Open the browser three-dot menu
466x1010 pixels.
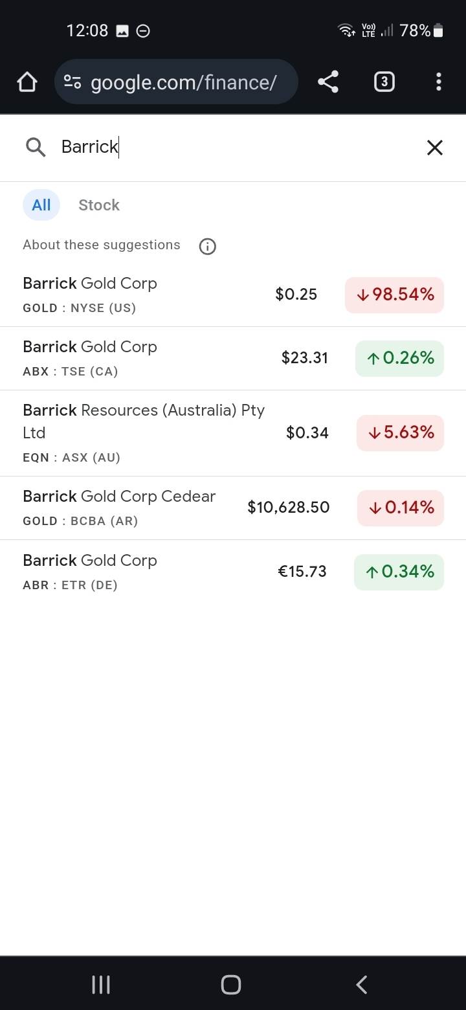(438, 82)
